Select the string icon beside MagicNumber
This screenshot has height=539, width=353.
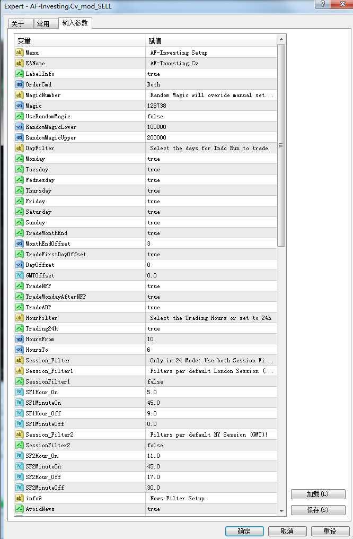(x=19, y=95)
